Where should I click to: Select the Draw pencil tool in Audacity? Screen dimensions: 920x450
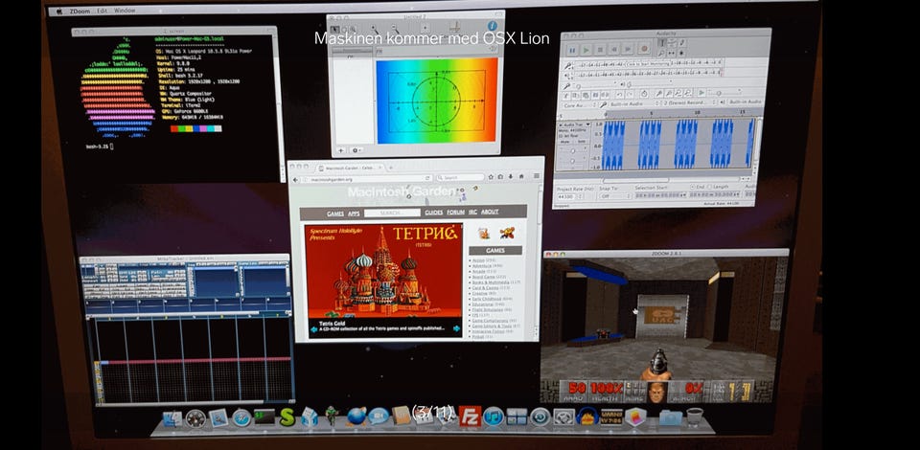click(x=682, y=43)
